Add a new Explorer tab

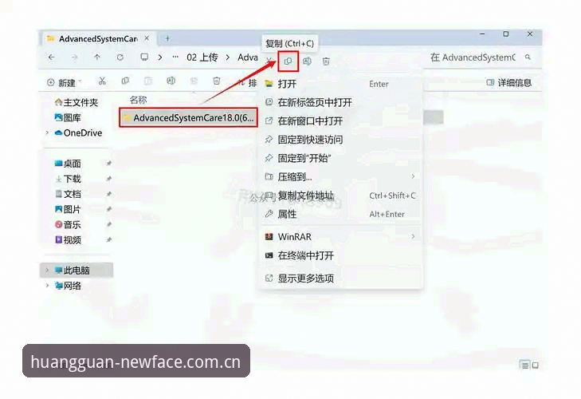click(167, 38)
